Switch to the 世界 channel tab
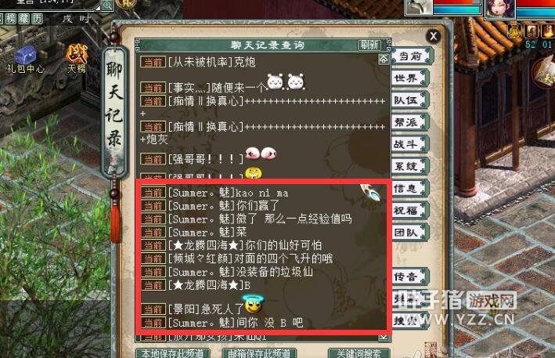The height and width of the screenshot is (358, 555). 410,78
